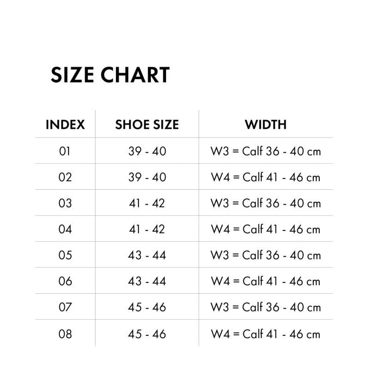
Task: Select index 01 cell
Action: 65,151
